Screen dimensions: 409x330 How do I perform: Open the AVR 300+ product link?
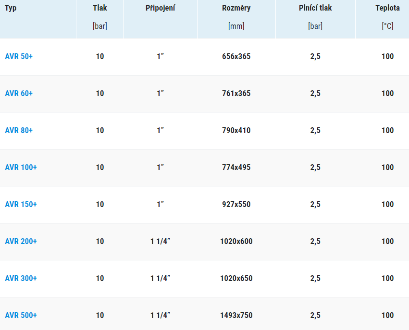click(21, 279)
